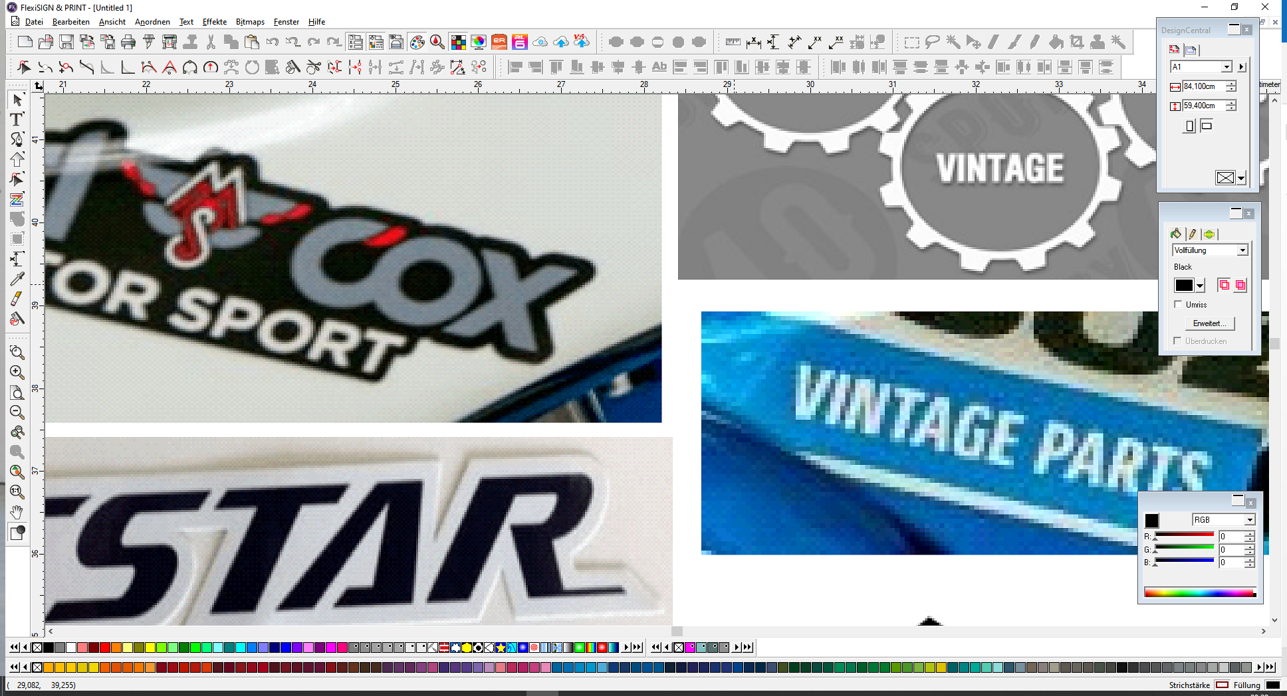Expand the Vollfüllung fill type dropdown
The image size is (1287, 696).
(x=1242, y=250)
